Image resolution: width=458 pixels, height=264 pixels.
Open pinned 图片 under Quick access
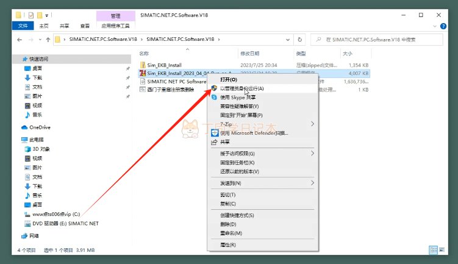click(37, 96)
